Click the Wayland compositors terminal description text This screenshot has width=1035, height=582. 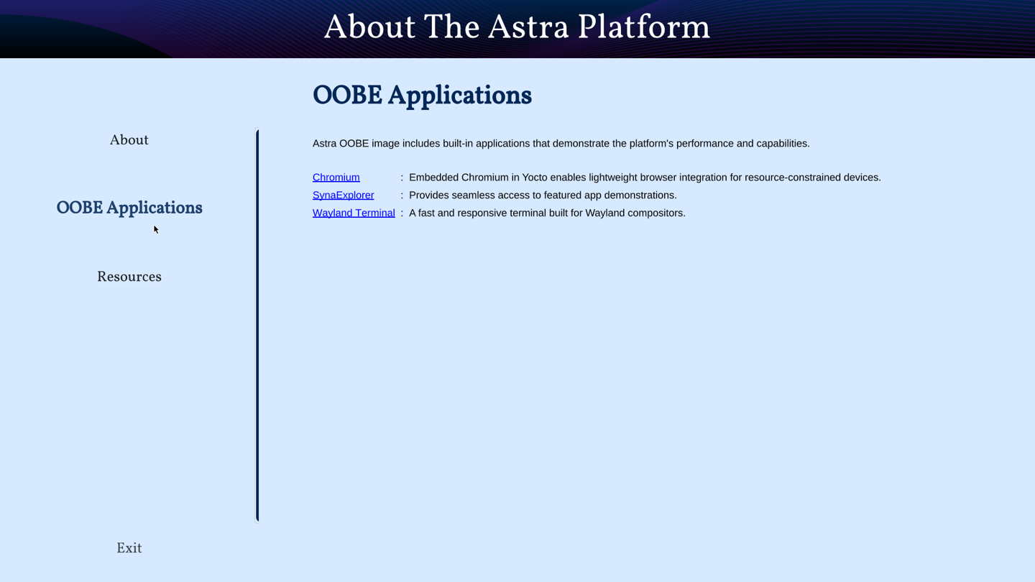tap(547, 213)
